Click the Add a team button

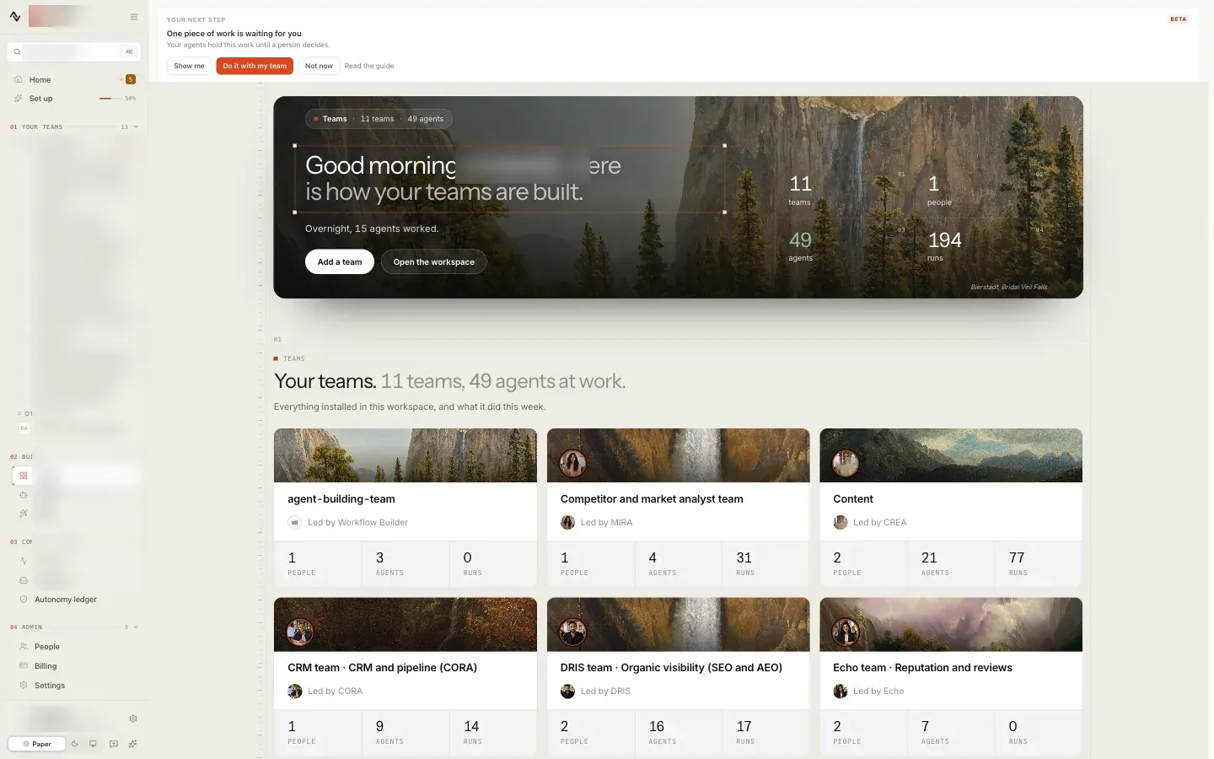click(x=340, y=262)
